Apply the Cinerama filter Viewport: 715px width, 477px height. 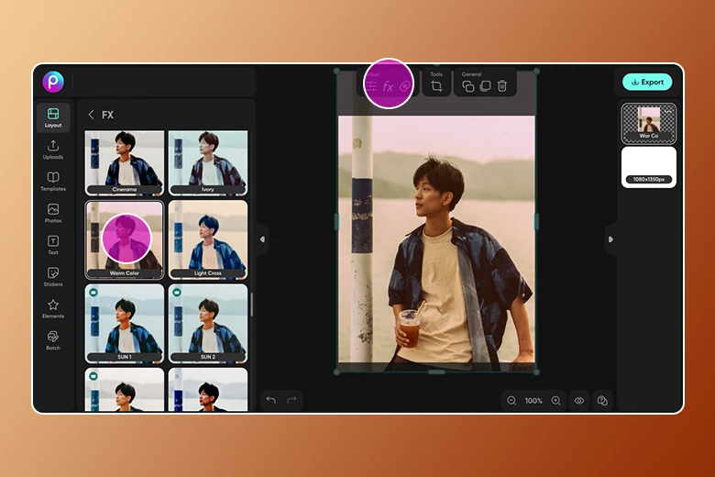125,162
